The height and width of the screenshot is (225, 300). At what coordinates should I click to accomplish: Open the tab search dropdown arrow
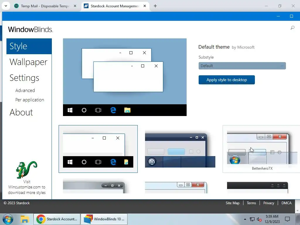click(6, 6)
